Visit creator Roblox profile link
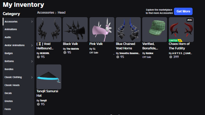This screenshot has width=205, height=115. (x=150, y=53)
